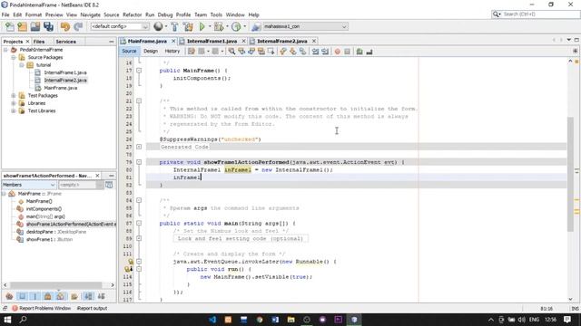The height and width of the screenshot is (326, 581).
Task: Expand the Test Libraries tree node
Action: click(x=14, y=110)
